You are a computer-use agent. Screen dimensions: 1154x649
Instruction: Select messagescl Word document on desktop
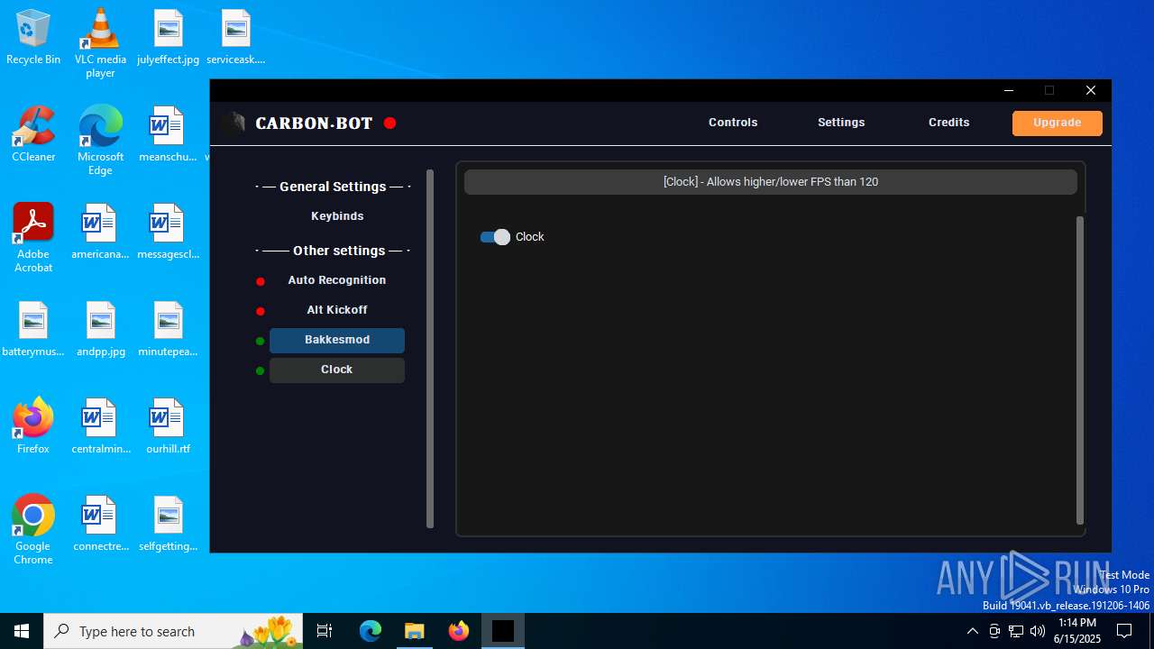tap(168, 233)
